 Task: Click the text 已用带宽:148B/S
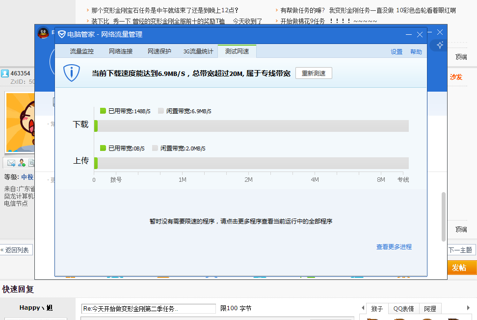pos(129,111)
